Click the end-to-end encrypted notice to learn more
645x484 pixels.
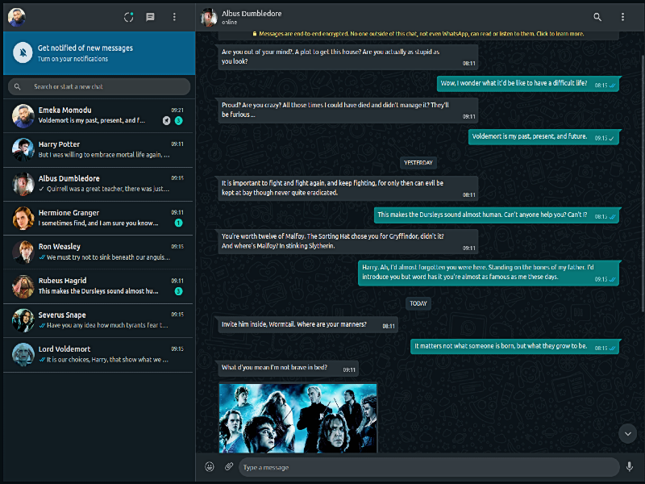(x=418, y=34)
